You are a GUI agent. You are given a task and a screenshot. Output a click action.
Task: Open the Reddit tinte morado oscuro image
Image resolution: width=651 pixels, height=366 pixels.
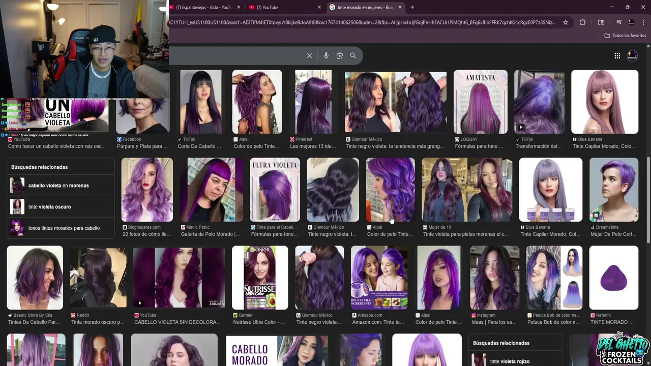pos(98,278)
